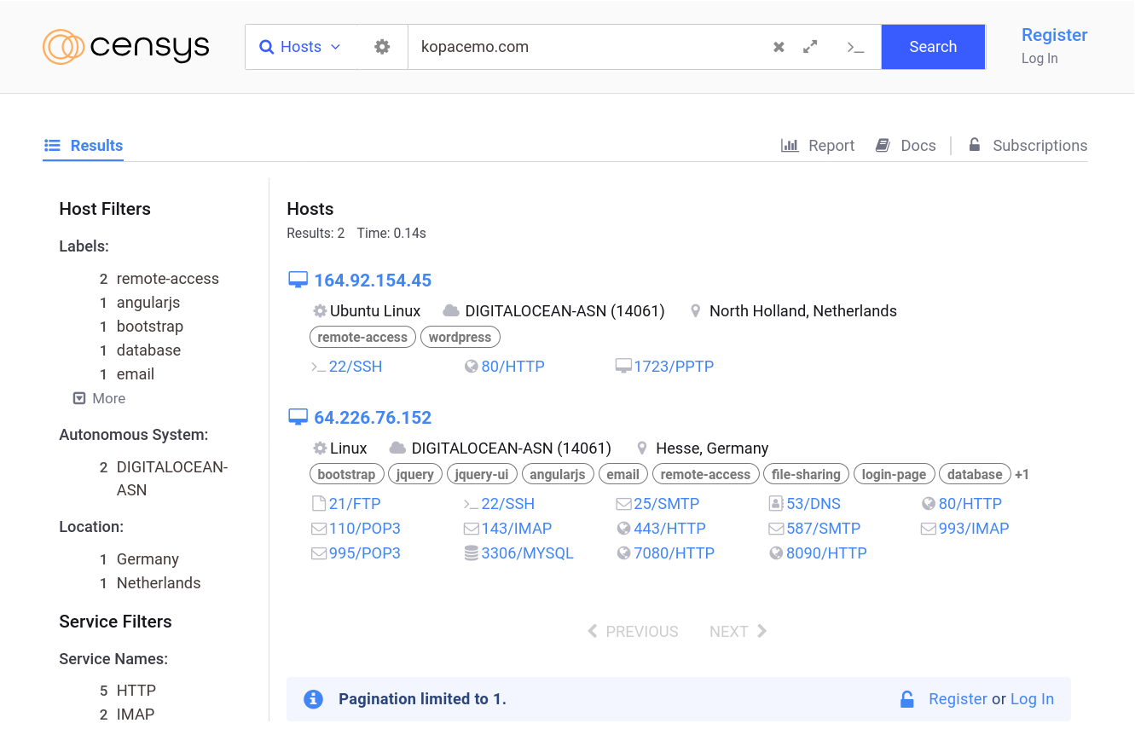Click the location pin next to Hesse, Germany

pos(642,448)
